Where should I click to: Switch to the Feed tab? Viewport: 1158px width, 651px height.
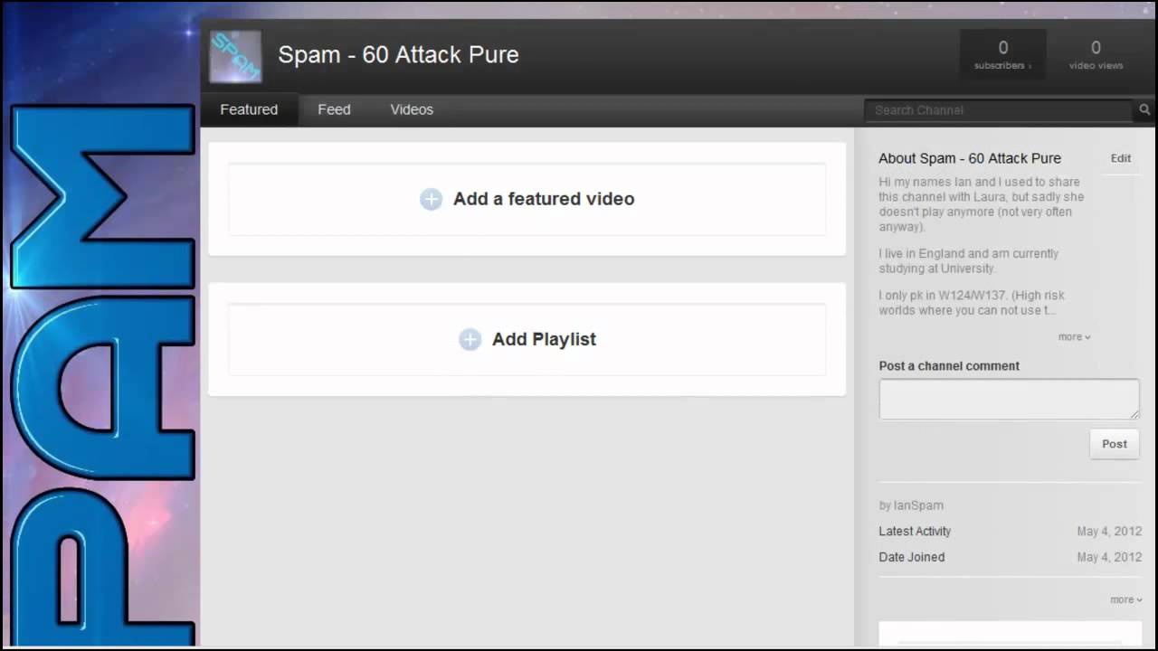tap(334, 109)
